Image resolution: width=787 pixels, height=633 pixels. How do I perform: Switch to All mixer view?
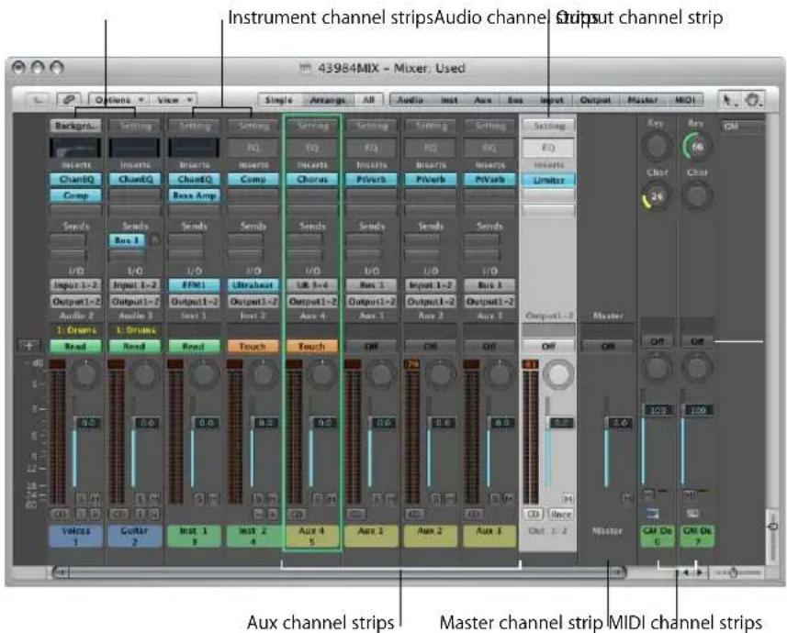[369, 100]
